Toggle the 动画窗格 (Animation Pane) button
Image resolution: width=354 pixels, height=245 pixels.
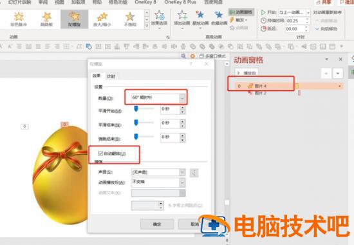coord(241,12)
